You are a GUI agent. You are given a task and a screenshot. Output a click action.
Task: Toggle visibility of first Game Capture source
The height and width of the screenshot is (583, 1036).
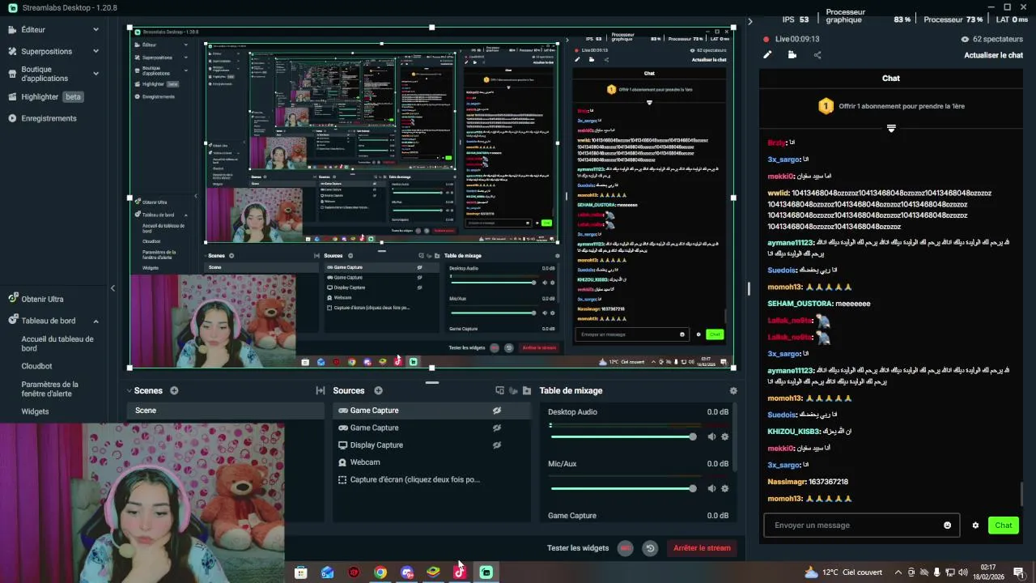497,411
